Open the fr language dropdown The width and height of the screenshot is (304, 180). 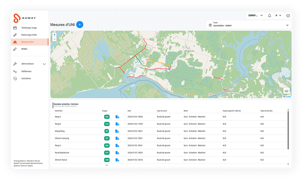pyautogui.click(x=279, y=16)
